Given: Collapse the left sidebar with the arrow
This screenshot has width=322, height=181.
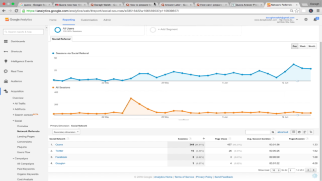Looking at the screenshot, I should coord(47,28).
